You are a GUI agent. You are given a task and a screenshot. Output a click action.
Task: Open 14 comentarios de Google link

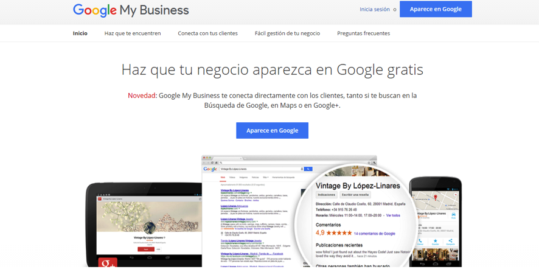pyautogui.click(x=374, y=234)
